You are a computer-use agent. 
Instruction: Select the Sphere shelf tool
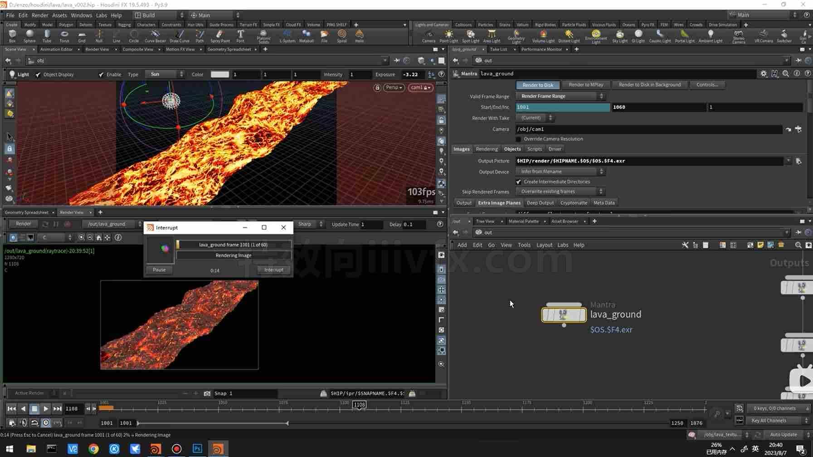pos(29,36)
